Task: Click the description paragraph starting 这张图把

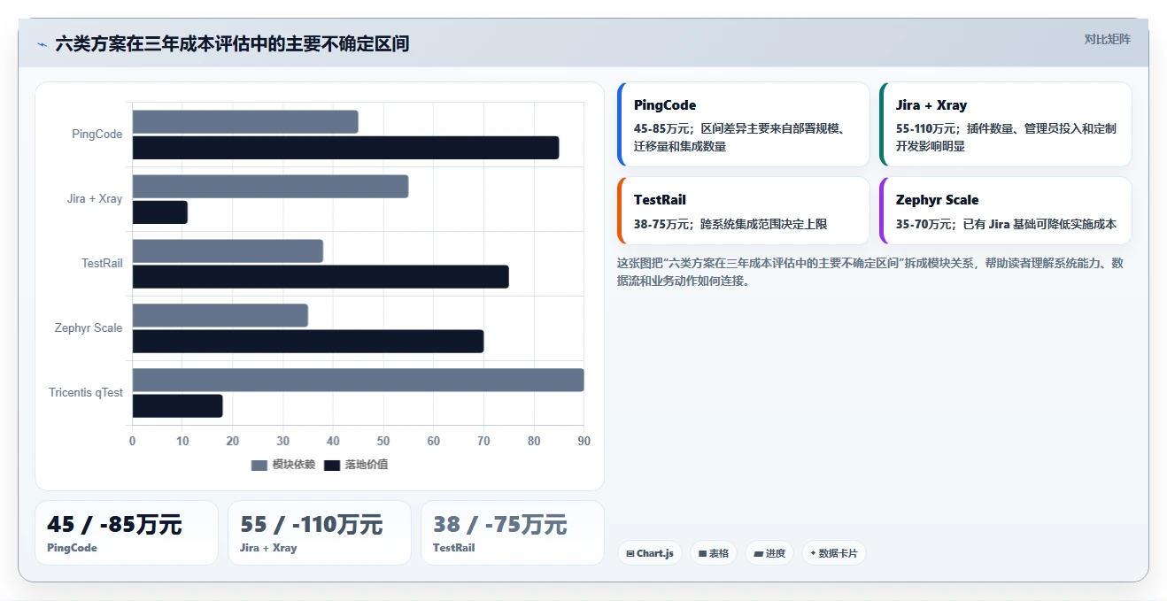Action: pyautogui.click(x=869, y=272)
